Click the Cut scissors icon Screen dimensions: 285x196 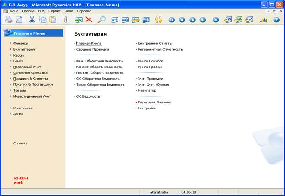(x=32, y=20)
